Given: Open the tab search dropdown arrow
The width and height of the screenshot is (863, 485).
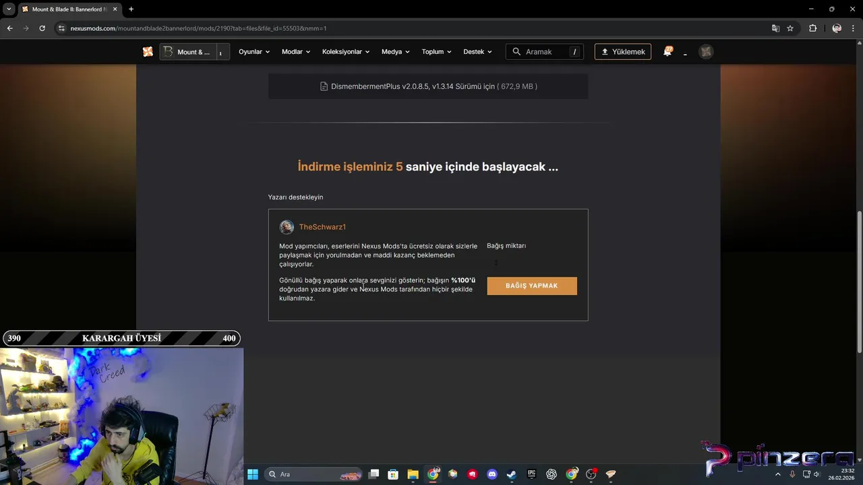Looking at the screenshot, I should [x=9, y=9].
